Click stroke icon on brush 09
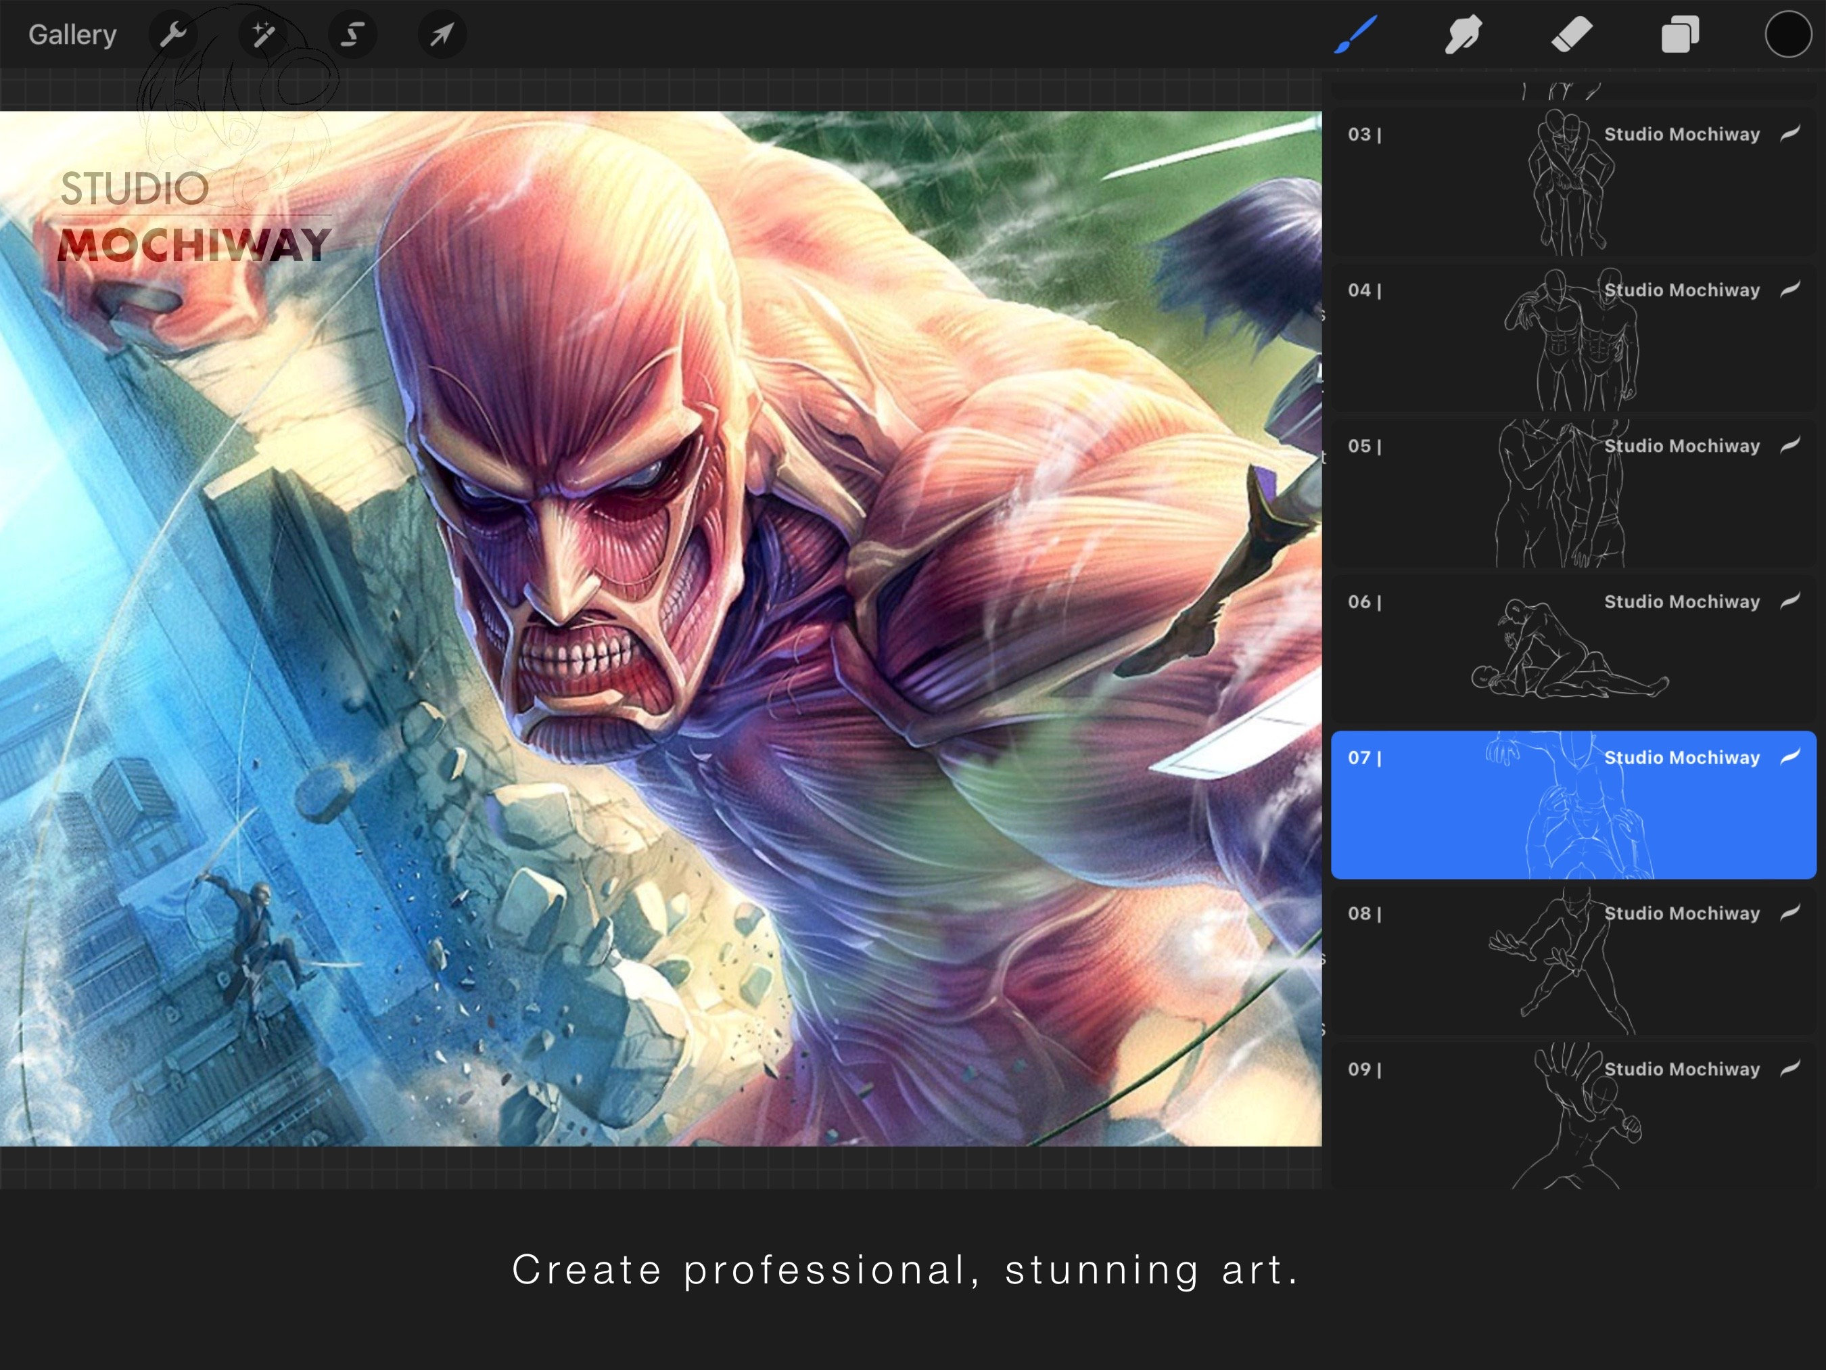Screen dimensions: 1826x1370 point(1789,1068)
